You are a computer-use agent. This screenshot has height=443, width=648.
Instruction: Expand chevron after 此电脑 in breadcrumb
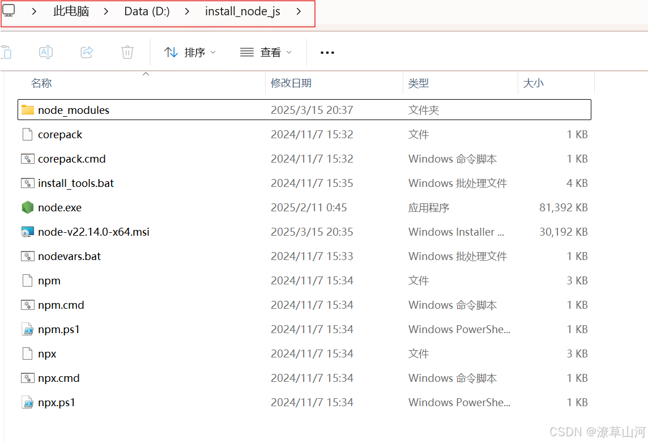point(106,11)
